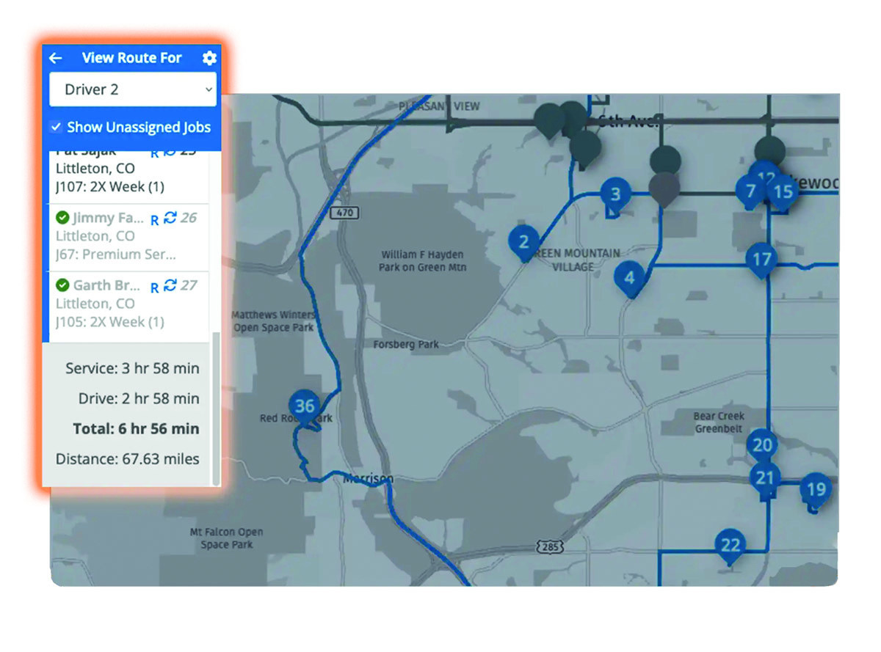The width and height of the screenshot is (881, 652).
Task: Select the J105: 2X Week job entry
Action: tap(109, 322)
